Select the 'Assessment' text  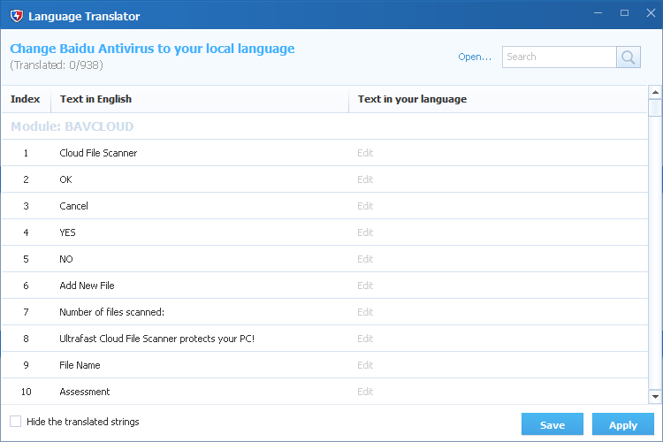point(84,392)
